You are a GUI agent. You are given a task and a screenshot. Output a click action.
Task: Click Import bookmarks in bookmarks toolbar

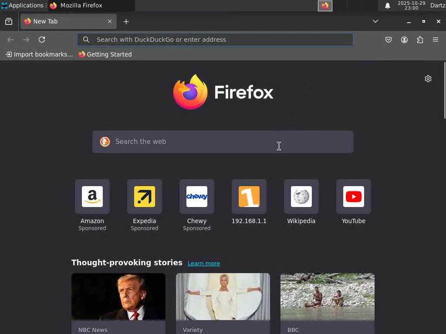pos(39,54)
